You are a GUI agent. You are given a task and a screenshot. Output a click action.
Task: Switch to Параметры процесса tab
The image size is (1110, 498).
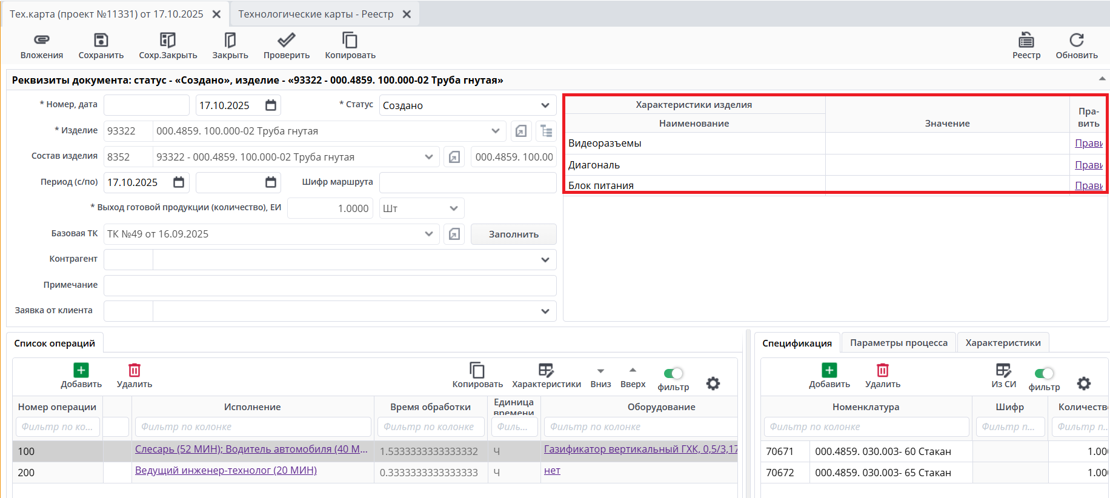[x=898, y=343]
